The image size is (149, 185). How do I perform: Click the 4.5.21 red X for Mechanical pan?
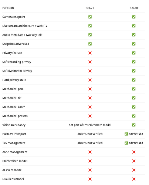pos(90,89)
